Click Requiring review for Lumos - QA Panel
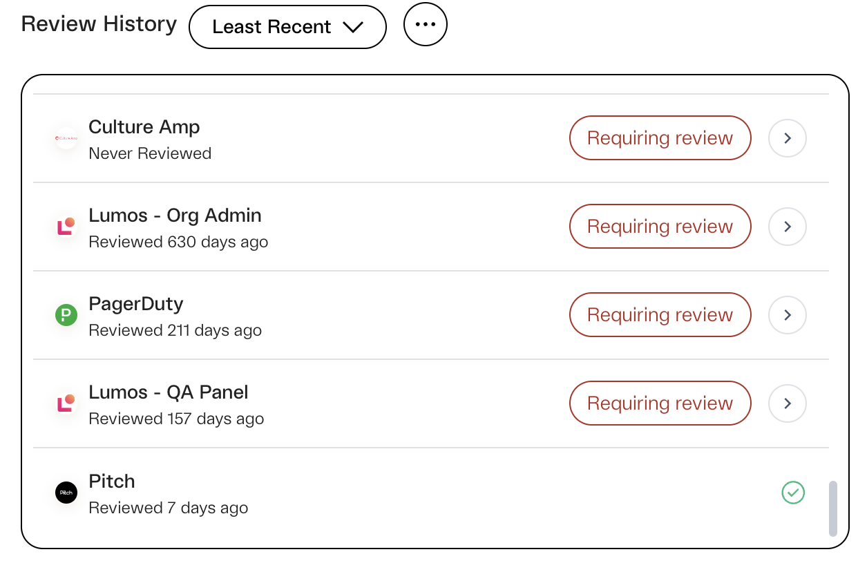This screenshot has width=858, height=572. click(x=660, y=403)
